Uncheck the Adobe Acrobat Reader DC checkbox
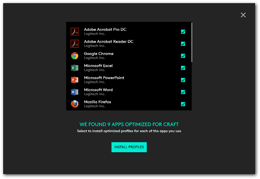Screen dimensions: 260x179 pyautogui.click(x=183, y=44)
